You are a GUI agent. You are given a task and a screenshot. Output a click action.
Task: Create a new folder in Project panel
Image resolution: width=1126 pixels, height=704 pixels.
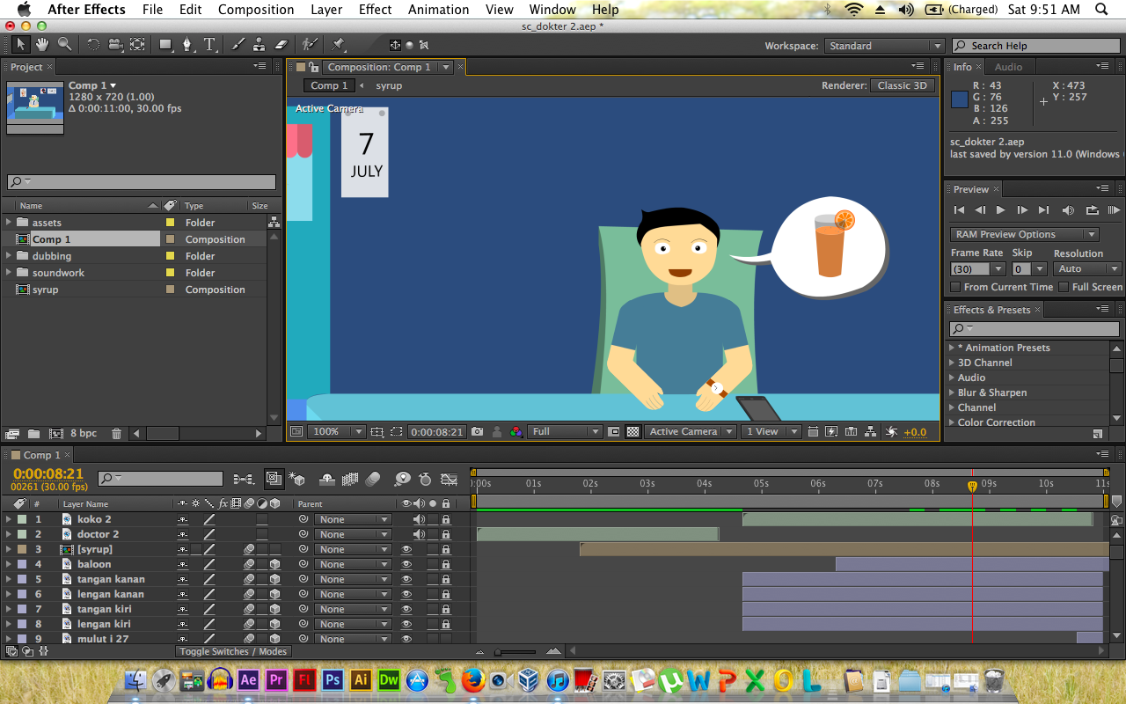pos(33,434)
